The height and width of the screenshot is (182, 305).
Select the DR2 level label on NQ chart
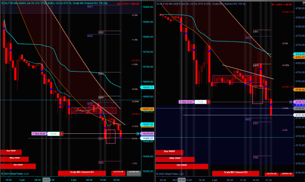101,33
